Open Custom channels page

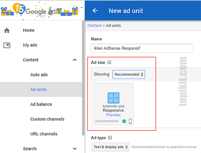click(x=47, y=119)
